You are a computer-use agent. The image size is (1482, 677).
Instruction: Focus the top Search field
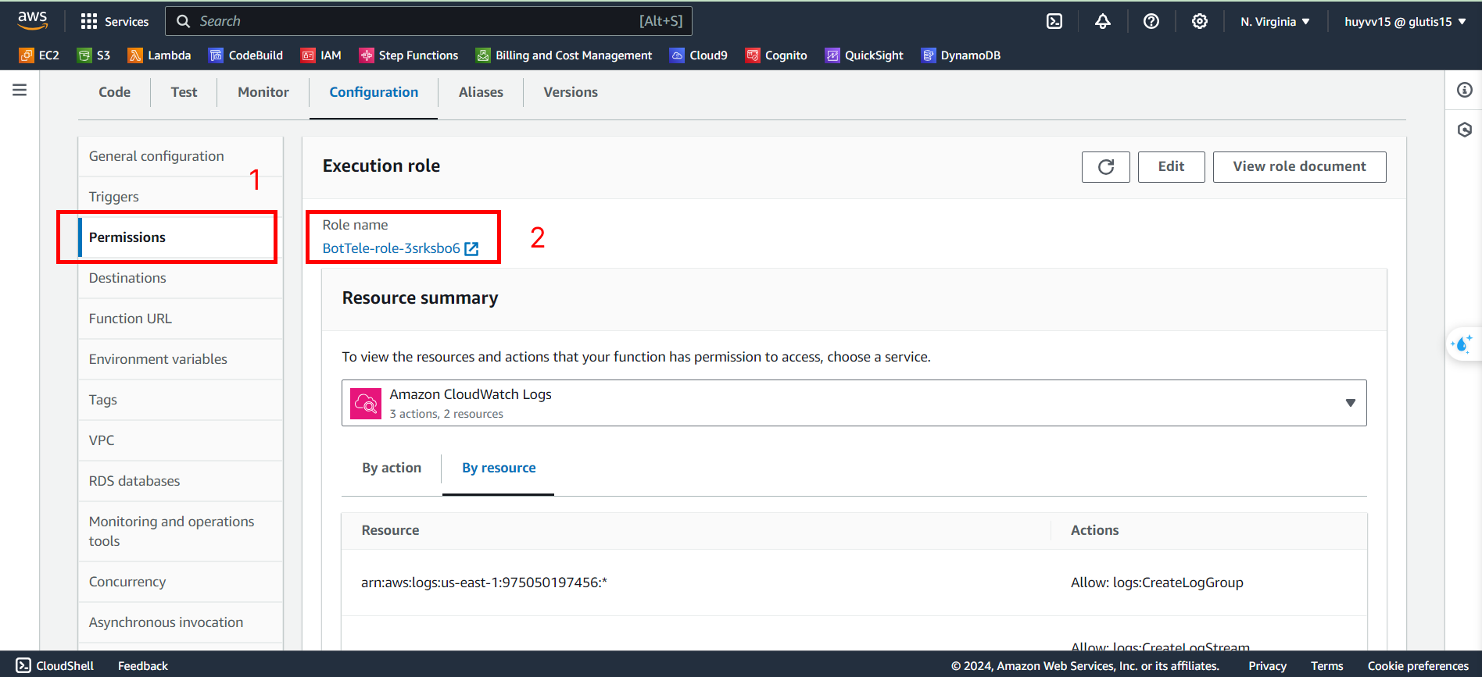click(428, 21)
